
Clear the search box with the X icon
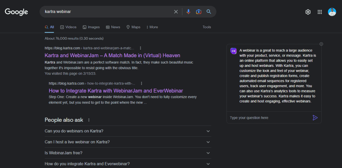pyautogui.click(x=176, y=12)
